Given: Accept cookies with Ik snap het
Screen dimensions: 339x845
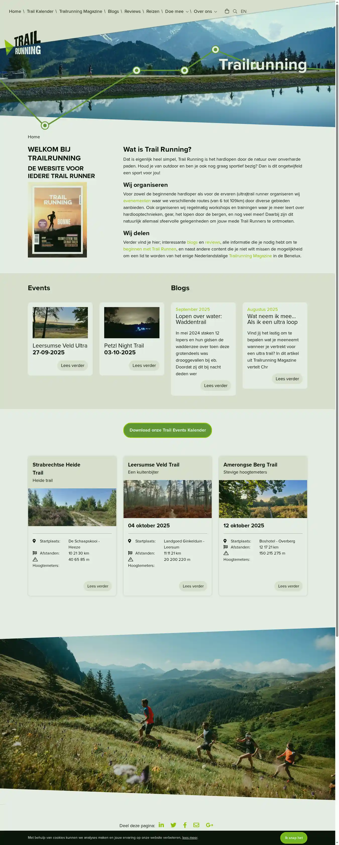Looking at the screenshot, I should click(294, 837).
